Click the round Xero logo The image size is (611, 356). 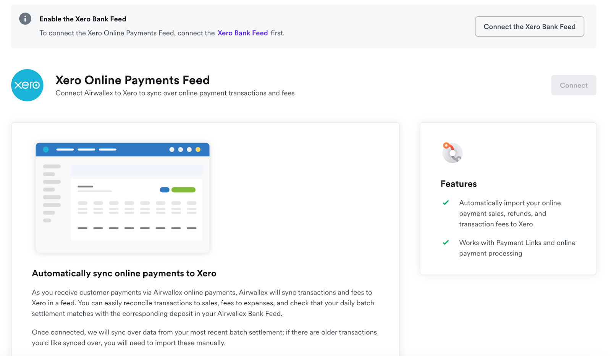tap(27, 85)
